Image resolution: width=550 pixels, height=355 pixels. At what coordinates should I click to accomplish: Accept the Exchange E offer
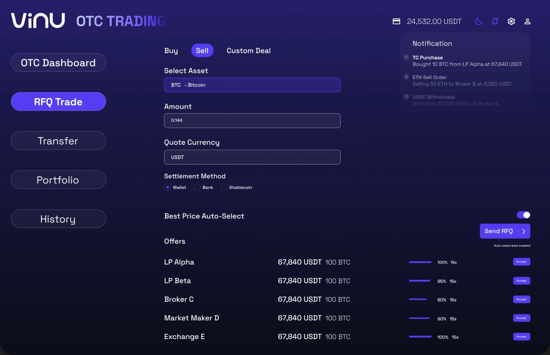pos(521,337)
